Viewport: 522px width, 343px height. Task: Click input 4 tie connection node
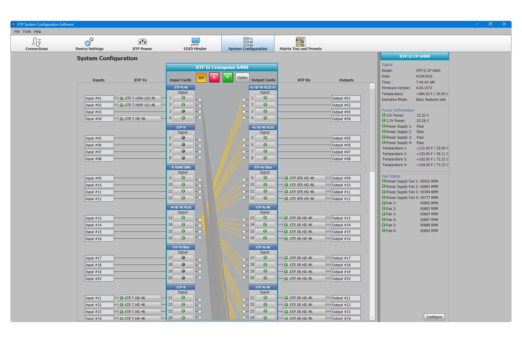(x=200, y=118)
